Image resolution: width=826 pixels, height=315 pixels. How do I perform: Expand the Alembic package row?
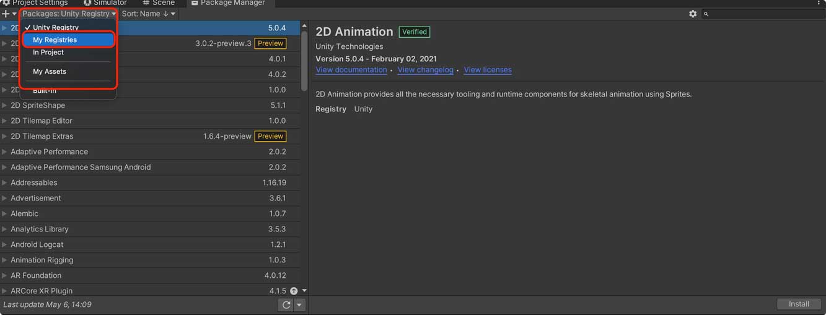click(4, 214)
